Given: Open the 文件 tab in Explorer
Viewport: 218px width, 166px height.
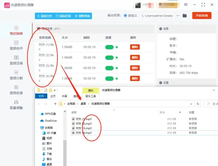Looking at the screenshot, I should pyautogui.click(x=41, y=96).
